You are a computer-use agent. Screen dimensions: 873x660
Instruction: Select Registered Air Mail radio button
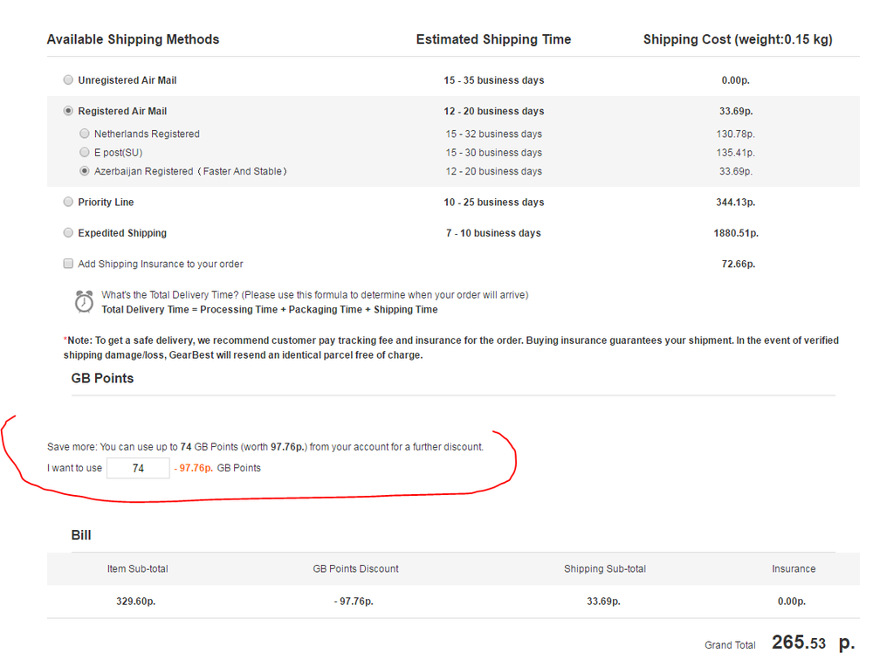68,111
